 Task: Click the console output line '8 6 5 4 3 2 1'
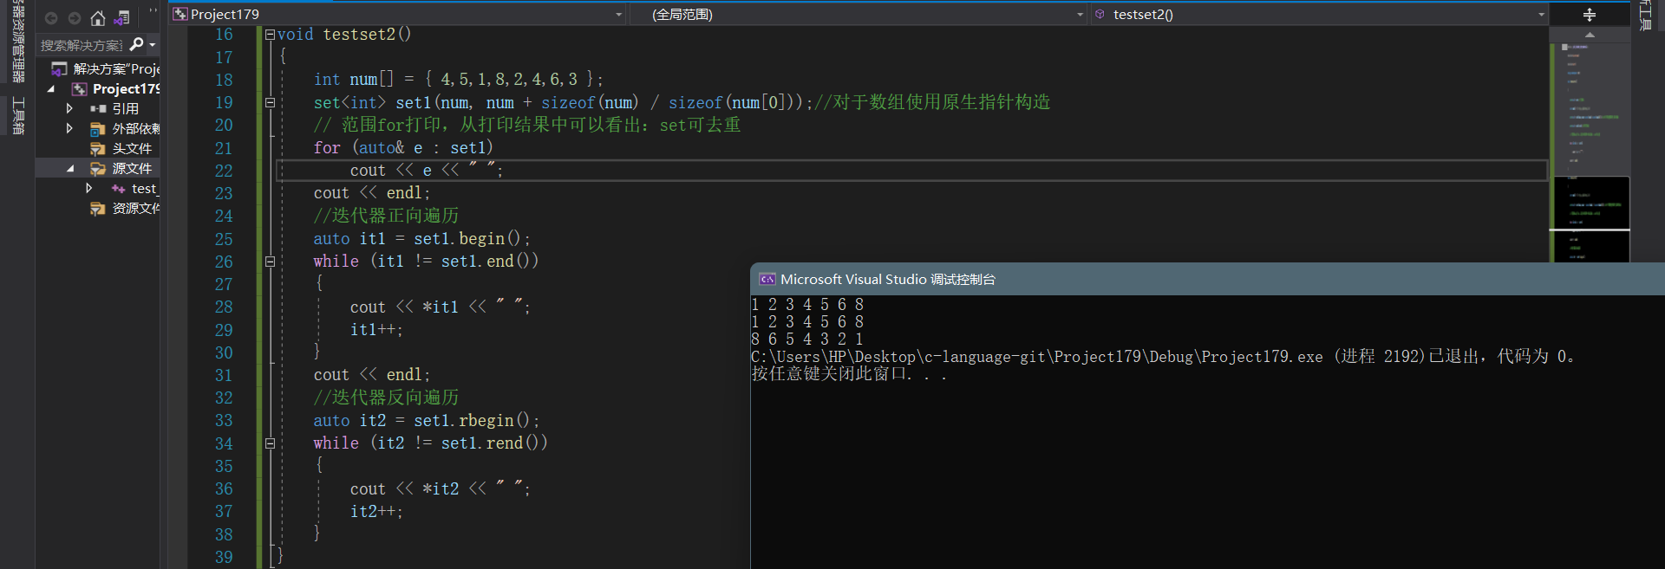point(807,339)
